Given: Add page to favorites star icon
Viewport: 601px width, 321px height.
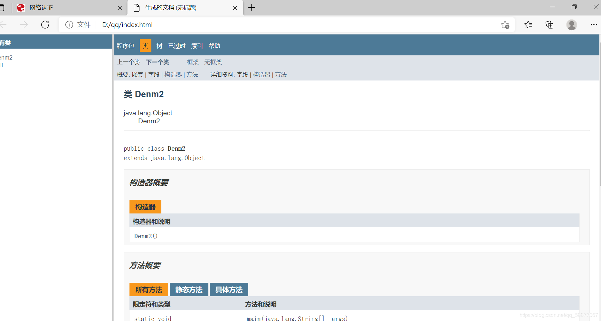Looking at the screenshot, I should (505, 25).
